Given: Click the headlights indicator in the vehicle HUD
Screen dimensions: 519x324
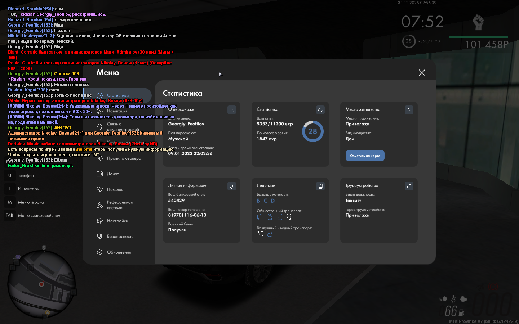Looking at the screenshot, I should point(443,299).
